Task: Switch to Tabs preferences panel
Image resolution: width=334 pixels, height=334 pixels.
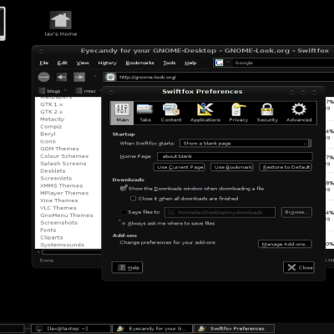Action: pos(145,113)
